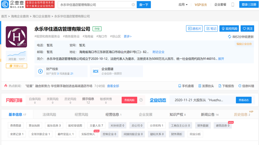
Task: Open 海南企业查询 breadcrumb link
Action: click(20, 16)
